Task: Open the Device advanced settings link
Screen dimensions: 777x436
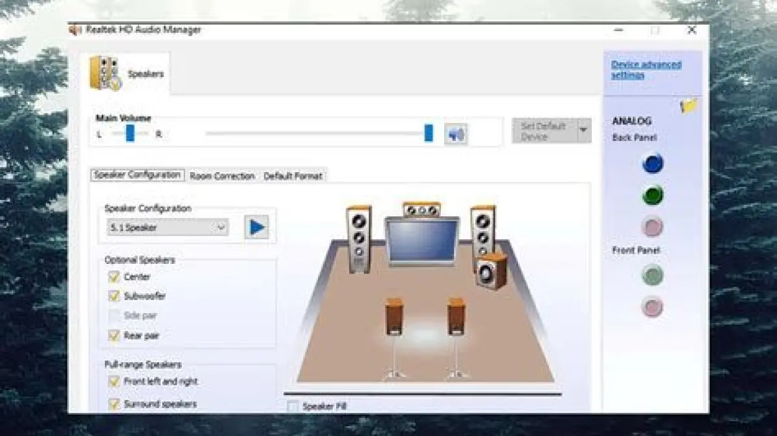Action: [x=646, y=70]
